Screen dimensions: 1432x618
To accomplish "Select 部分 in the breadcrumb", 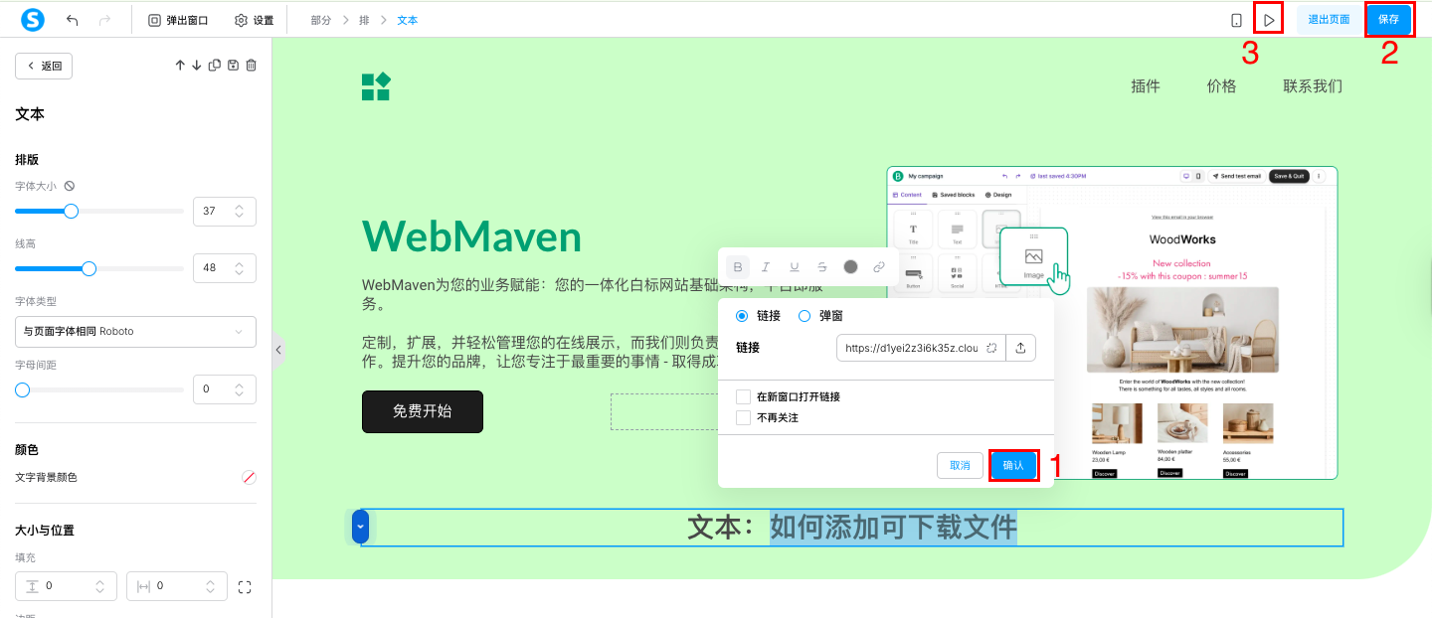I will (320, 20).
